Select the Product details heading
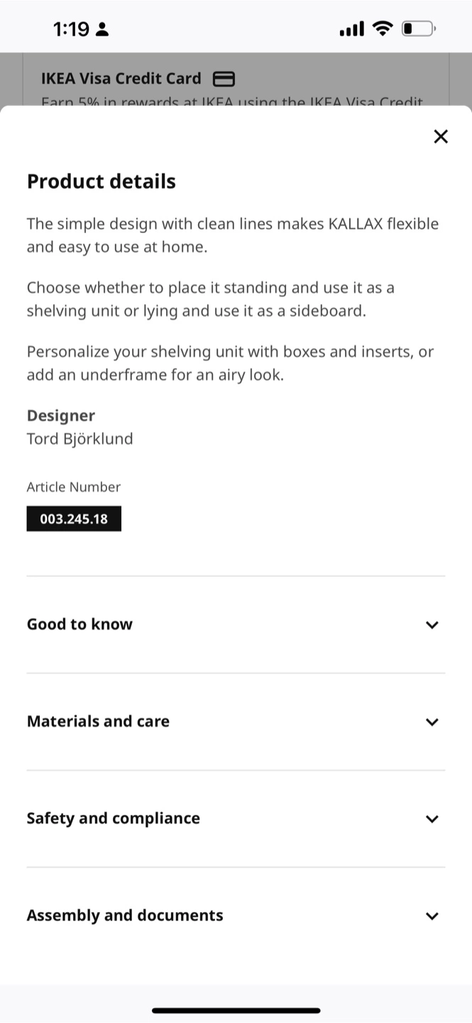This screenshot has height=1023, width=472. click(101, 181)
